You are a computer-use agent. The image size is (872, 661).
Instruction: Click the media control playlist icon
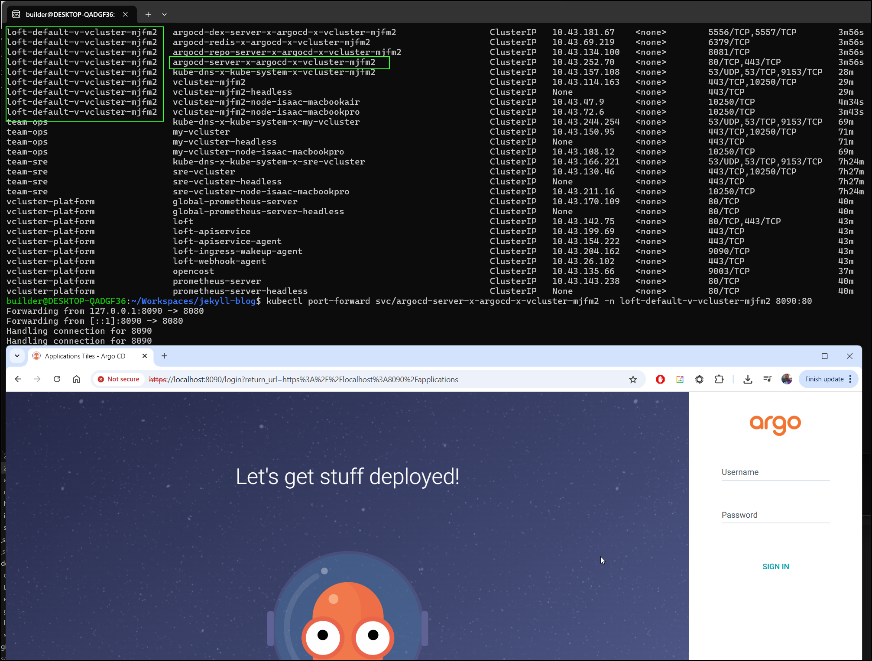tap(767, 379)
